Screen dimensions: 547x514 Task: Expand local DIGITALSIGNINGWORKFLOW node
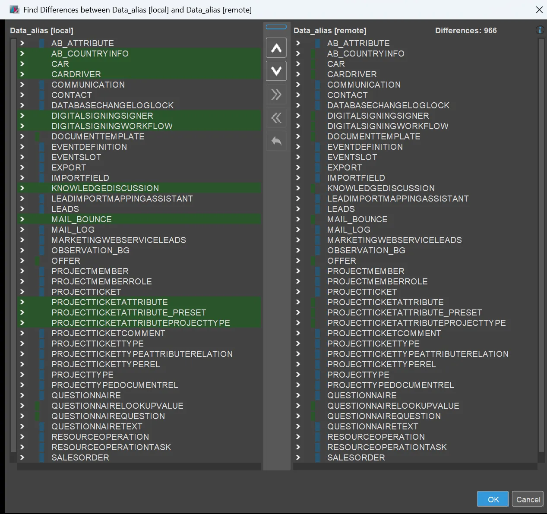click(22, 126)
